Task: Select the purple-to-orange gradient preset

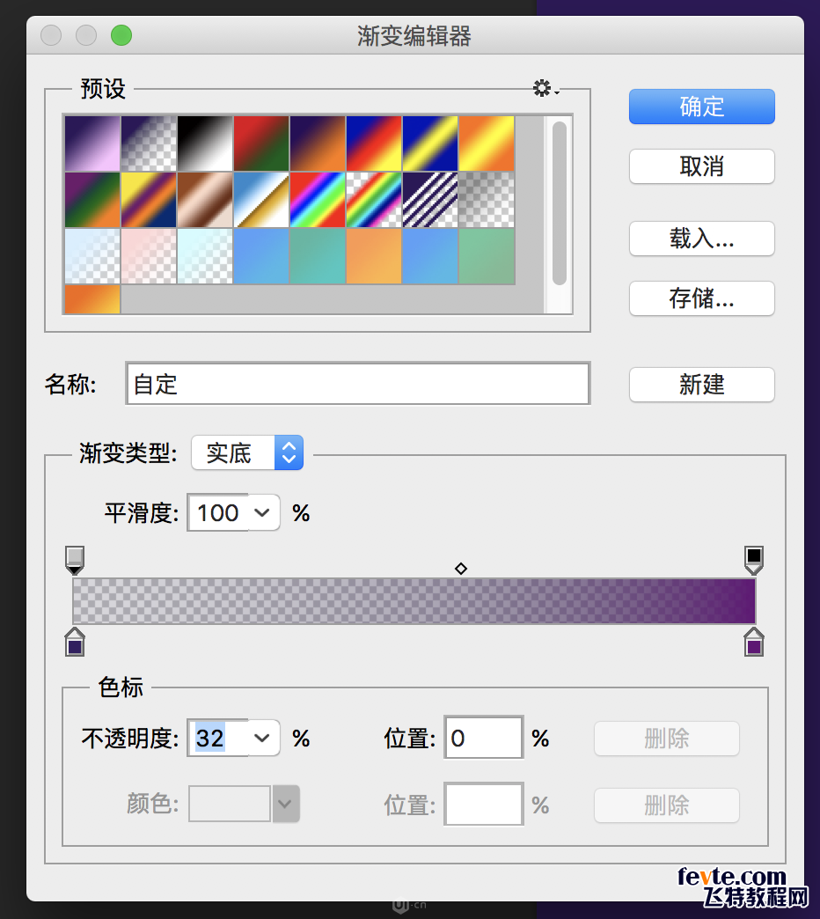Action: 318,143
